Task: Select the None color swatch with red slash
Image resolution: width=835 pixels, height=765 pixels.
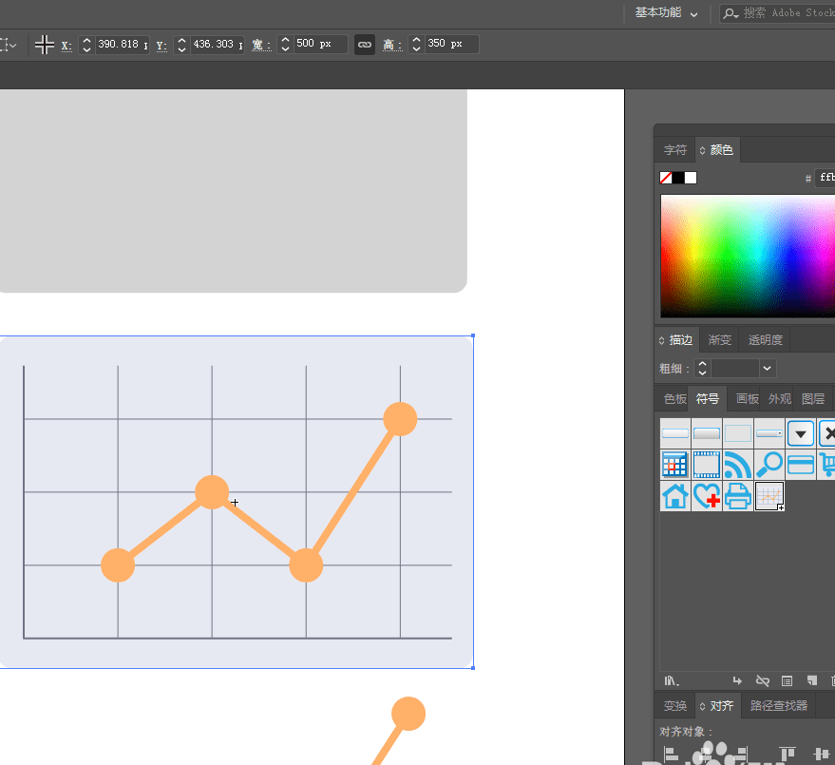Action: [x=666, y=178]
